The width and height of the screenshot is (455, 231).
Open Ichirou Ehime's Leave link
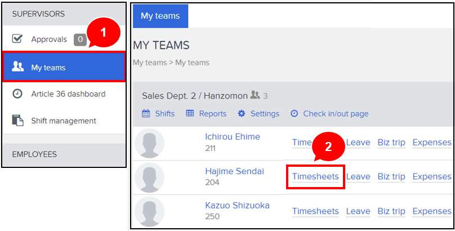(x=358, y=142)
